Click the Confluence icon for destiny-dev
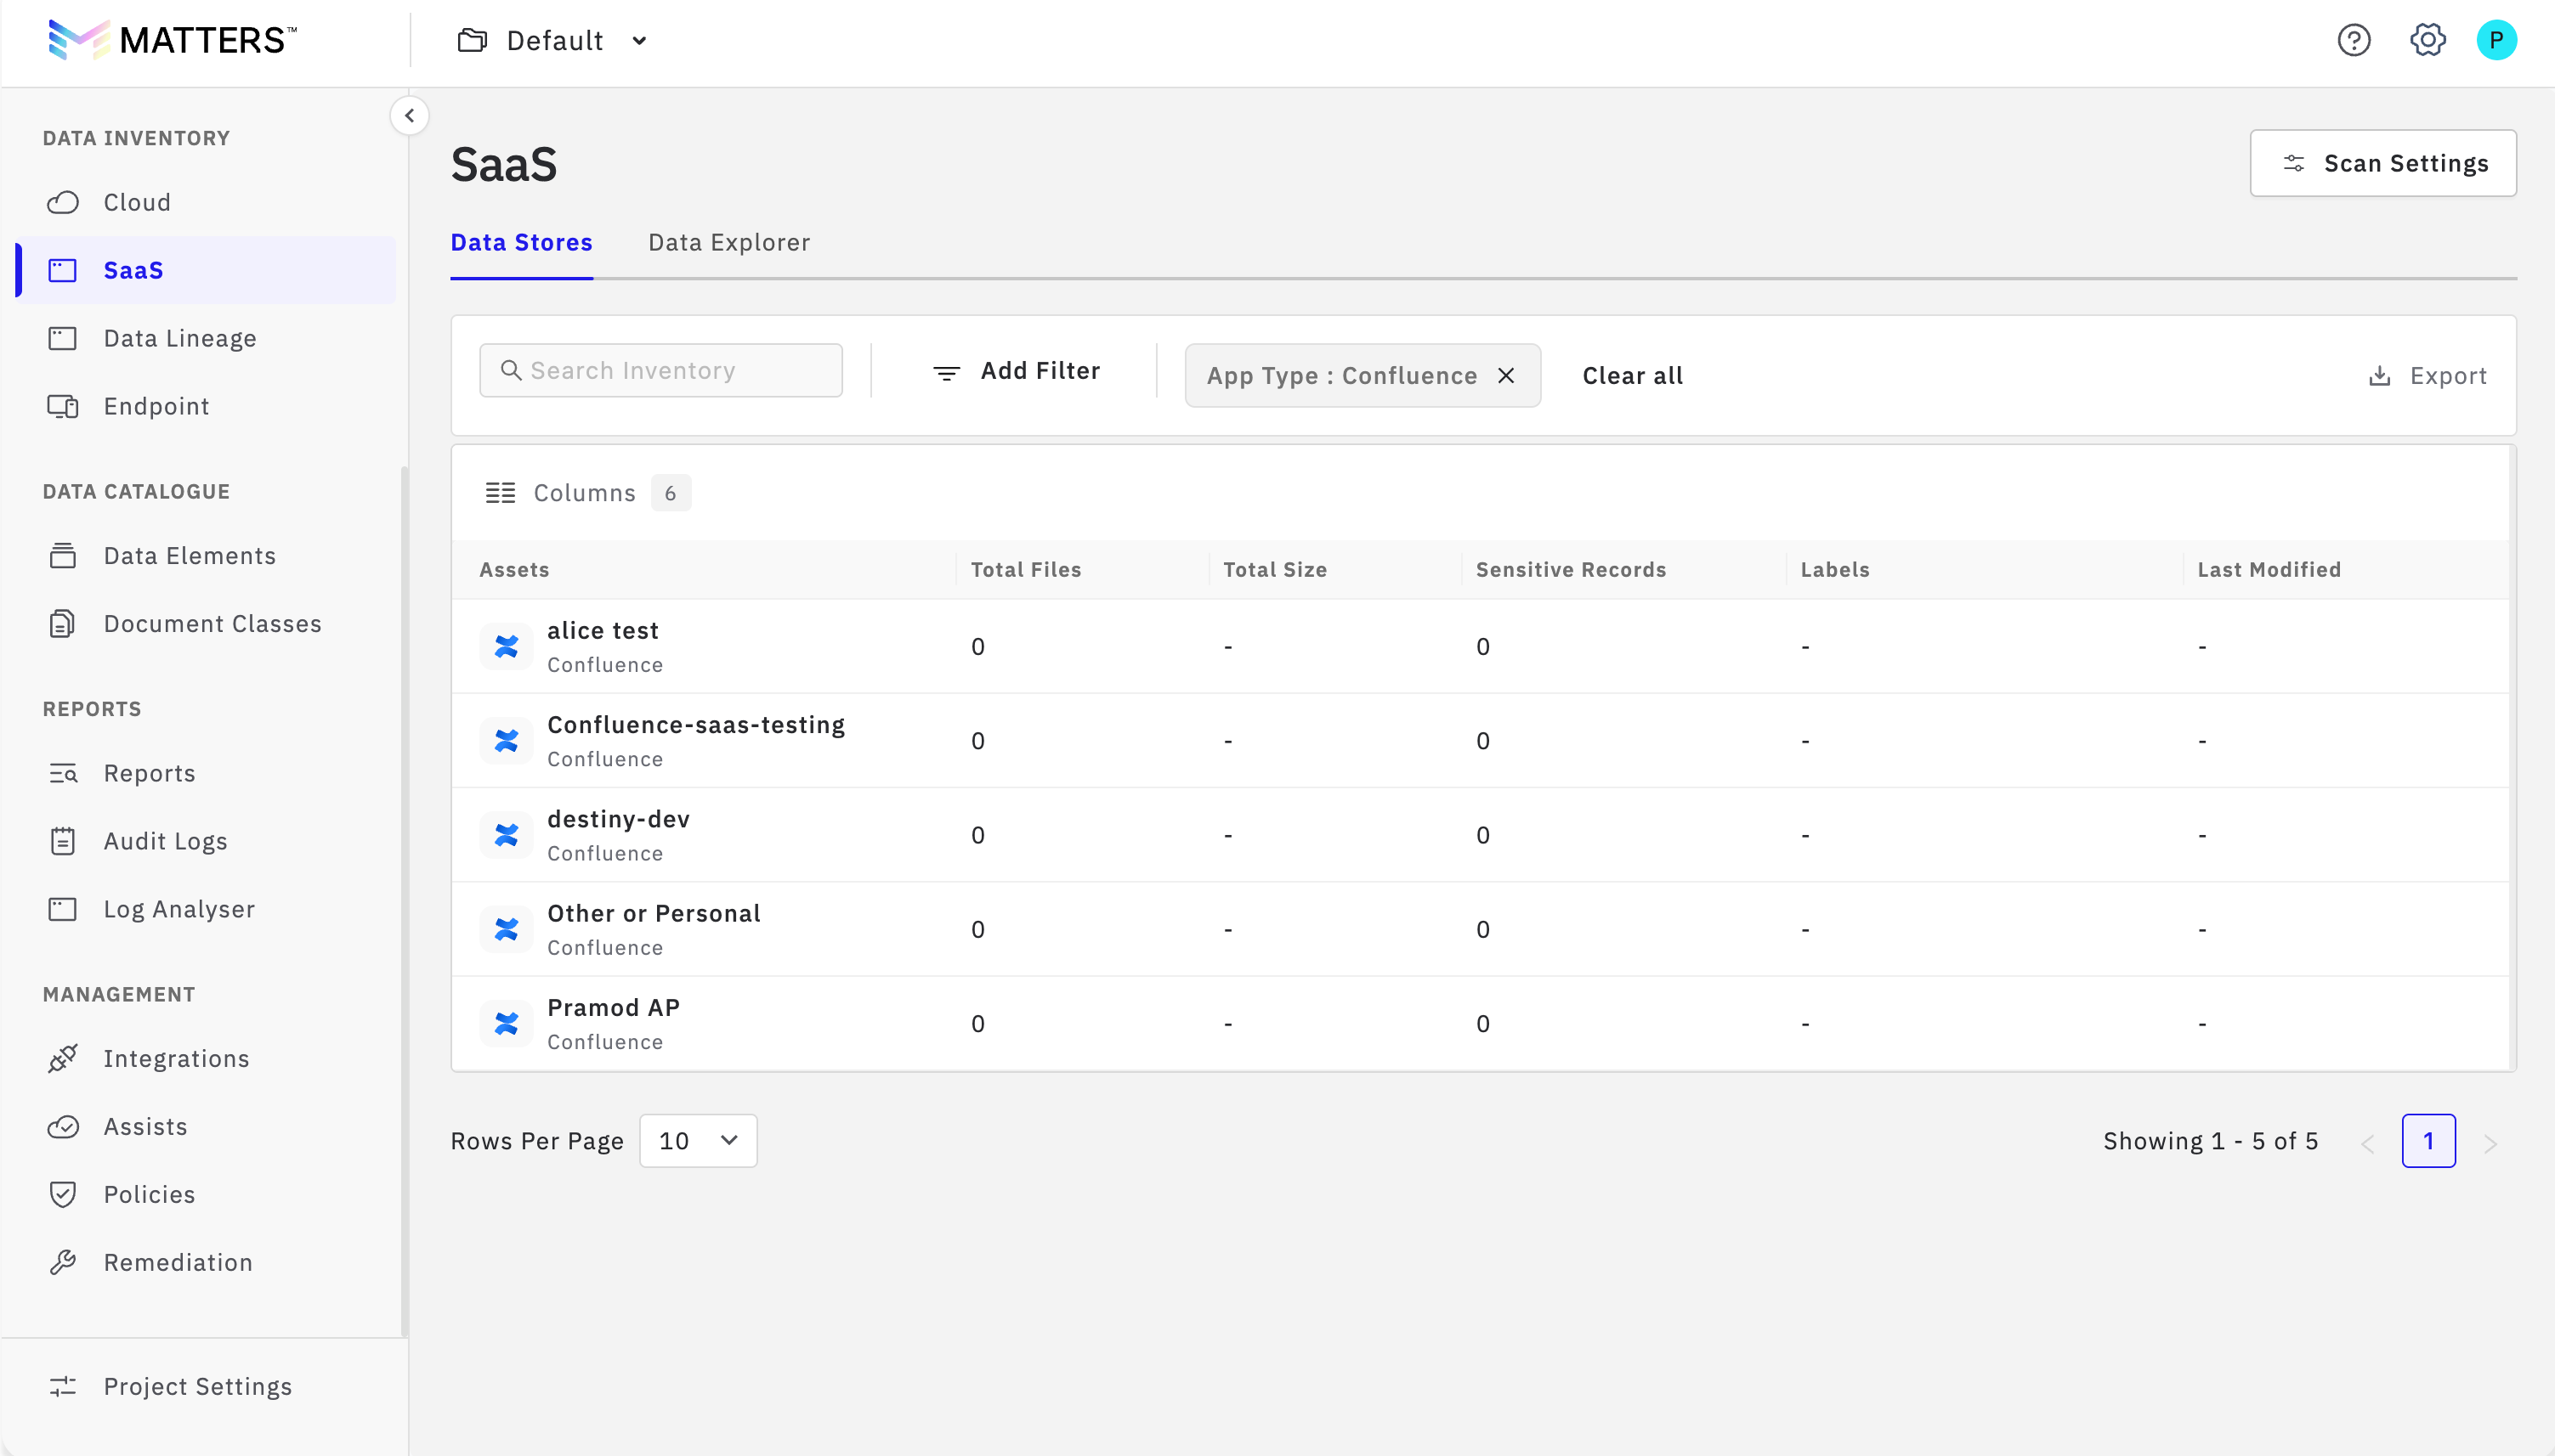The height and width of the screenshot is (1456, 2555). [507, 835]
